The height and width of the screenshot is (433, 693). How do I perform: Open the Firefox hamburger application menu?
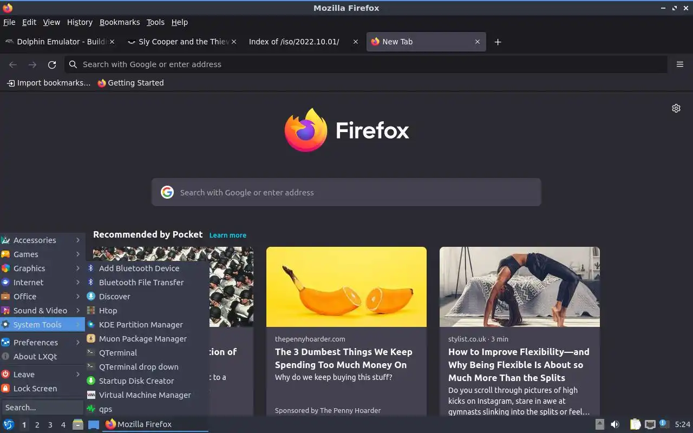[680, 64]
